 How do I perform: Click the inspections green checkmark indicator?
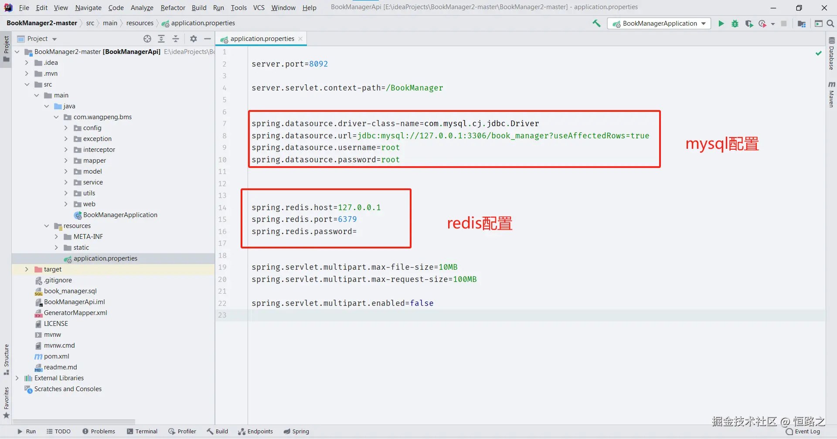(818, 53)
